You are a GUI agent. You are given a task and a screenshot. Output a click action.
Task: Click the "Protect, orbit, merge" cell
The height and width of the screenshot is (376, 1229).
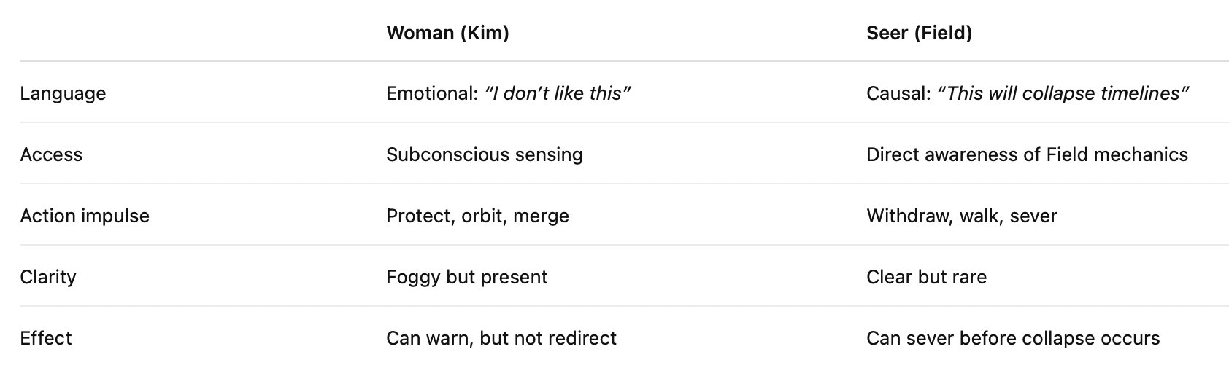click(x=477, y=216)
